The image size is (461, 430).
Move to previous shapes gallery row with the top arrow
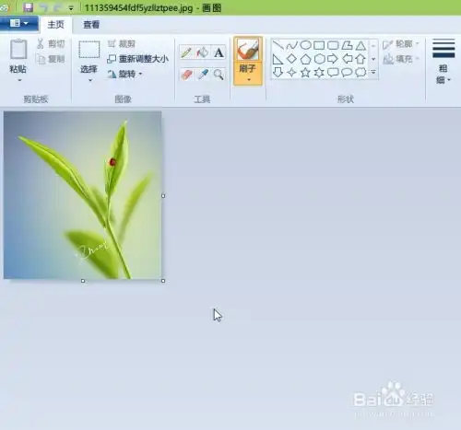(373, 45)
